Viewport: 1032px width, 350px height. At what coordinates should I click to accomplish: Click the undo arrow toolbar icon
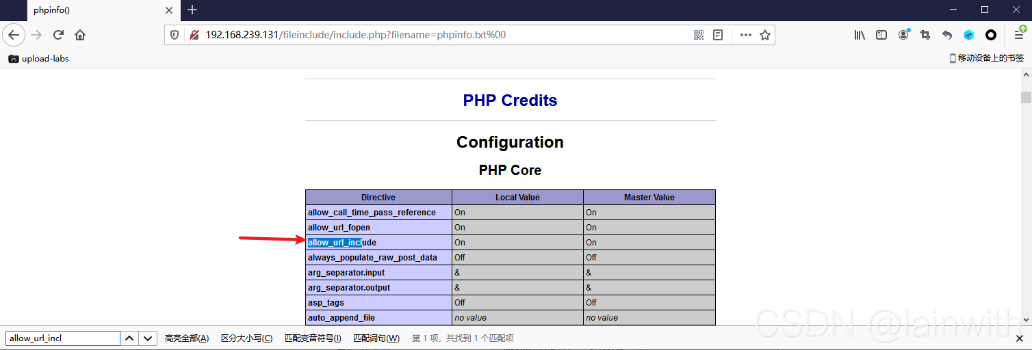tap(947, 35)
